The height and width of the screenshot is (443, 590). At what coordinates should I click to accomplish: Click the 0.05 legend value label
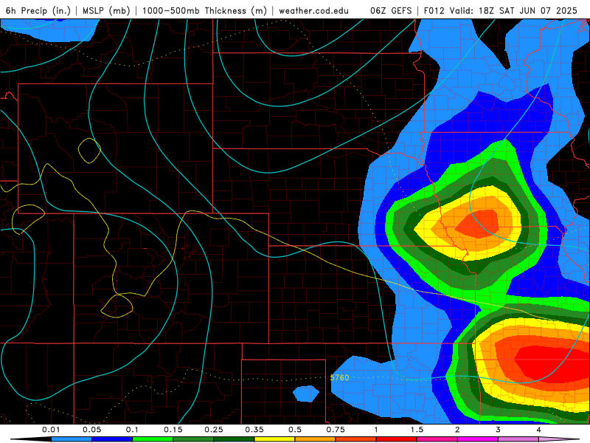click(x=91, y=430)
